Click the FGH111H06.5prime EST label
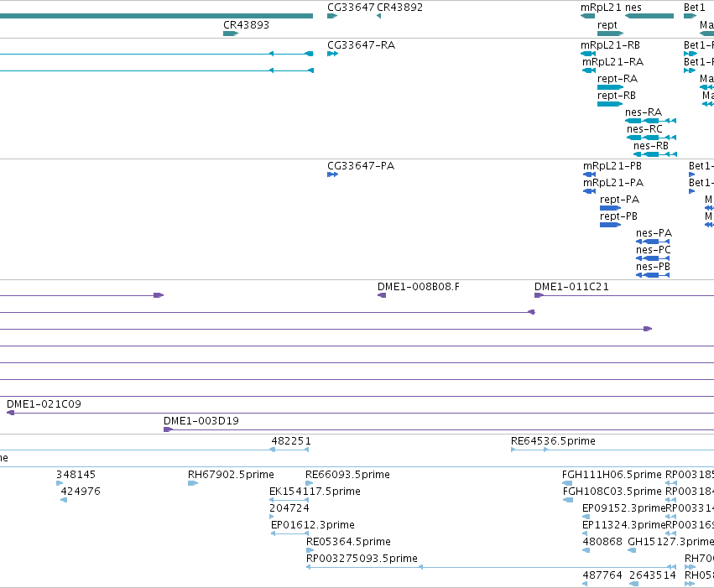The image size is (714, 588). 612,475
